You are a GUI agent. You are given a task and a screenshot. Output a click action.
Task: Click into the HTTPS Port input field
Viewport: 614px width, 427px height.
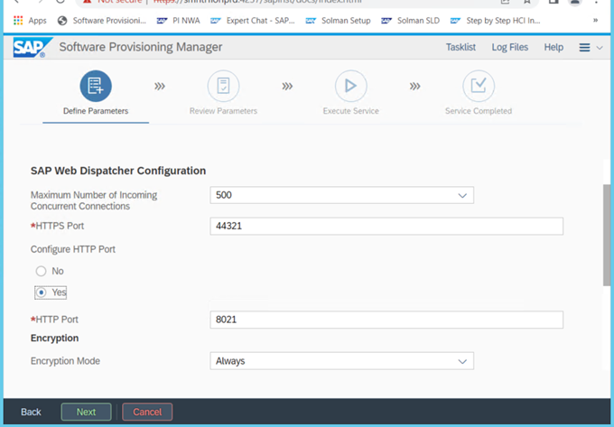[386, 226]
